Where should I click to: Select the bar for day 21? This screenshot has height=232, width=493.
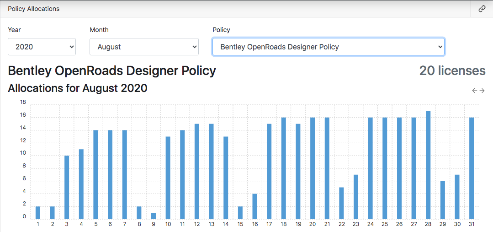click(x=327, y=168)
